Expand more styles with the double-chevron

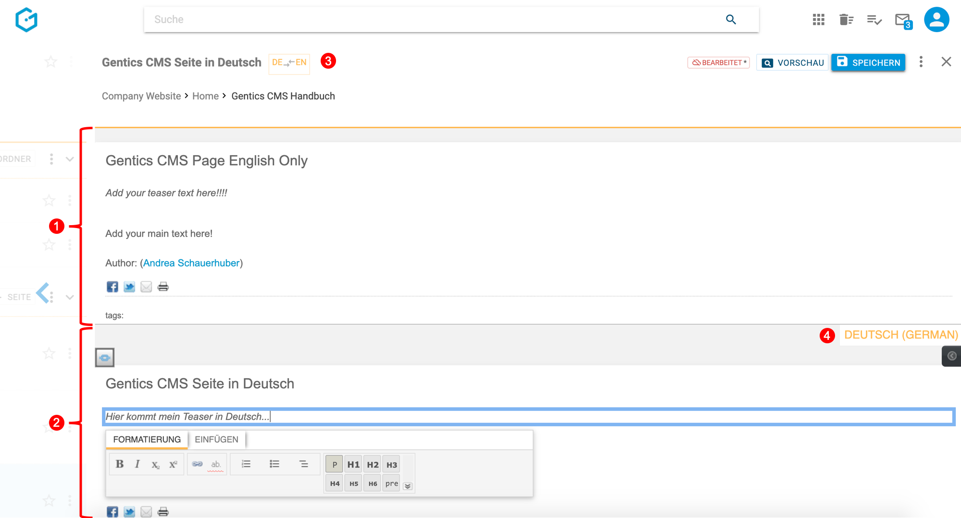point(408,486)
